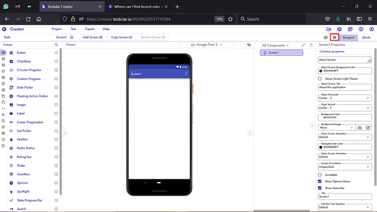Click the Firefox downloads arrow icon

pos(338,19)
